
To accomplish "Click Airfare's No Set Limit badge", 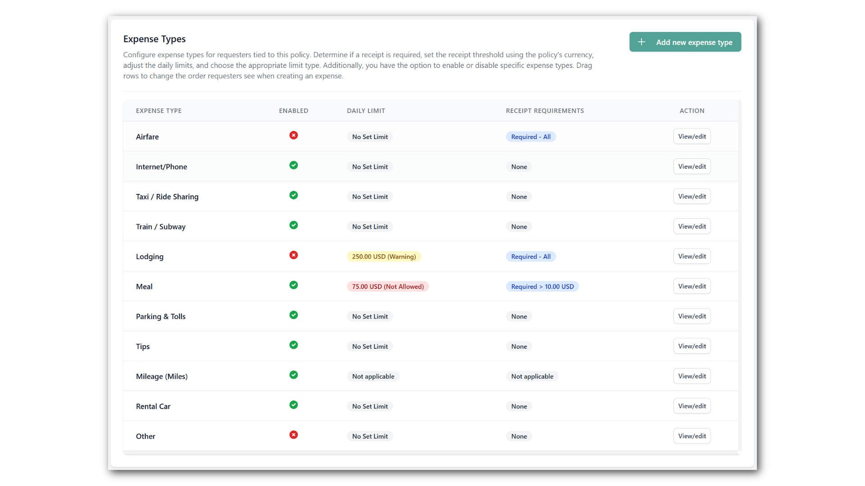I will pos(370,137).
